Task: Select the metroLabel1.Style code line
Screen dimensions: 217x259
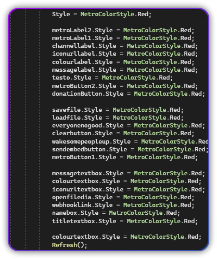Action: coord(123,38)
